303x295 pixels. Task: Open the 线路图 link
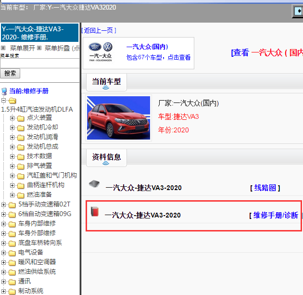coord(265,188)
